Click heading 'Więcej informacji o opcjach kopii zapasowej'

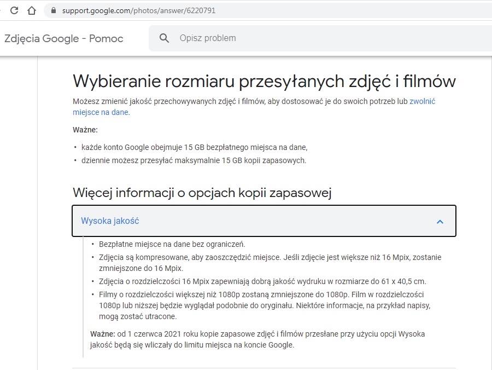point(202,193)
